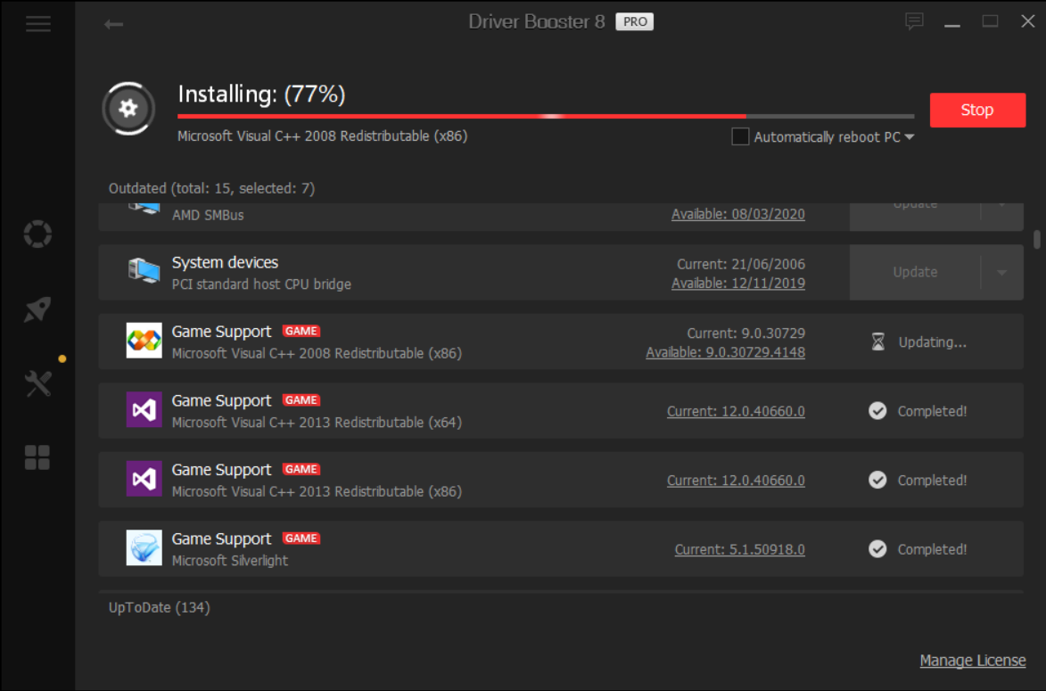This screenshot has width=1046, height=691.
Task: Open dropdown arrow beside System devices Update
Action: click(1002, 273)
